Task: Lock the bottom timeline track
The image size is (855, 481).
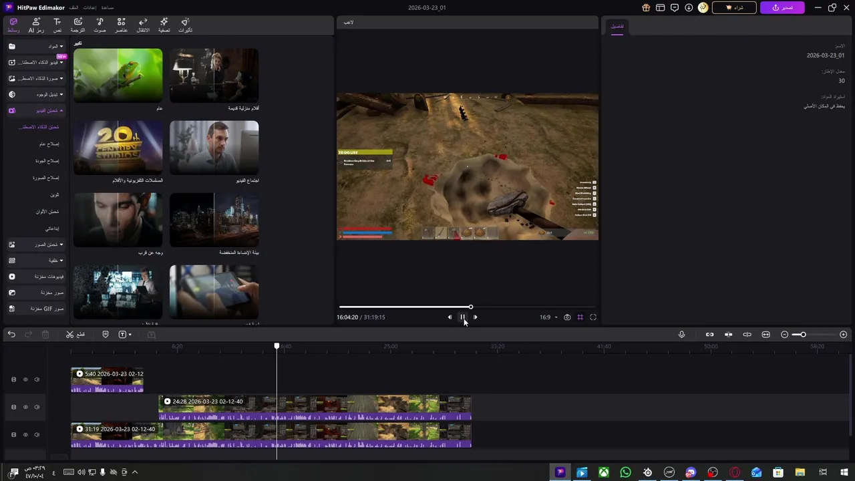Action: 13,434
